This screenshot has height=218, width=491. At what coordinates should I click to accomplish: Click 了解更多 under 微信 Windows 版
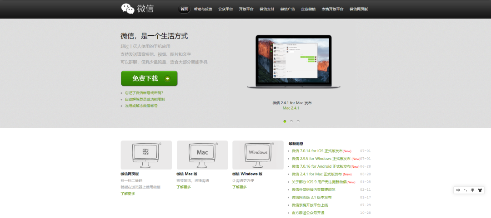tap(240, 187)
